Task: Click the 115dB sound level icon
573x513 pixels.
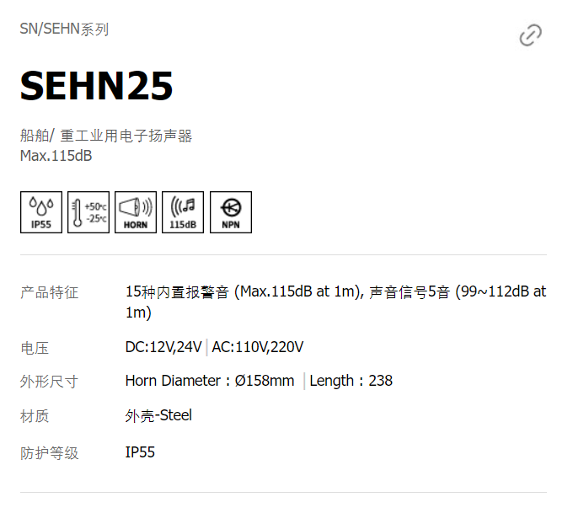Action: coord(183,212)
